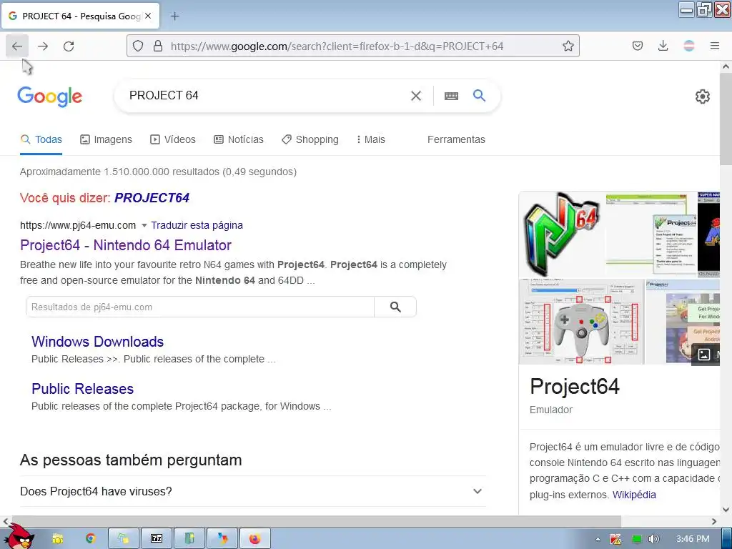Click the padlock site security icon
This screenshot has height=549, width=732.
(x=158, y=46)
